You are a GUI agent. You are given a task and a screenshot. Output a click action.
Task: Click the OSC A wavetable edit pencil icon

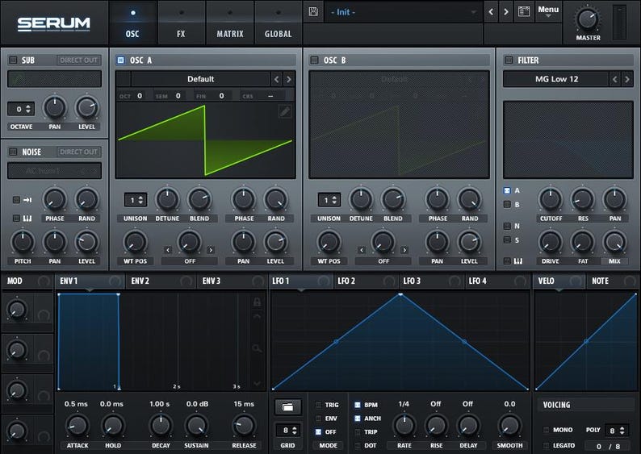pos(285,111)
